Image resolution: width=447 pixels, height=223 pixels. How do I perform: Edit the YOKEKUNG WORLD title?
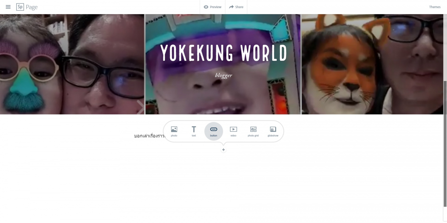click(223, 53)
